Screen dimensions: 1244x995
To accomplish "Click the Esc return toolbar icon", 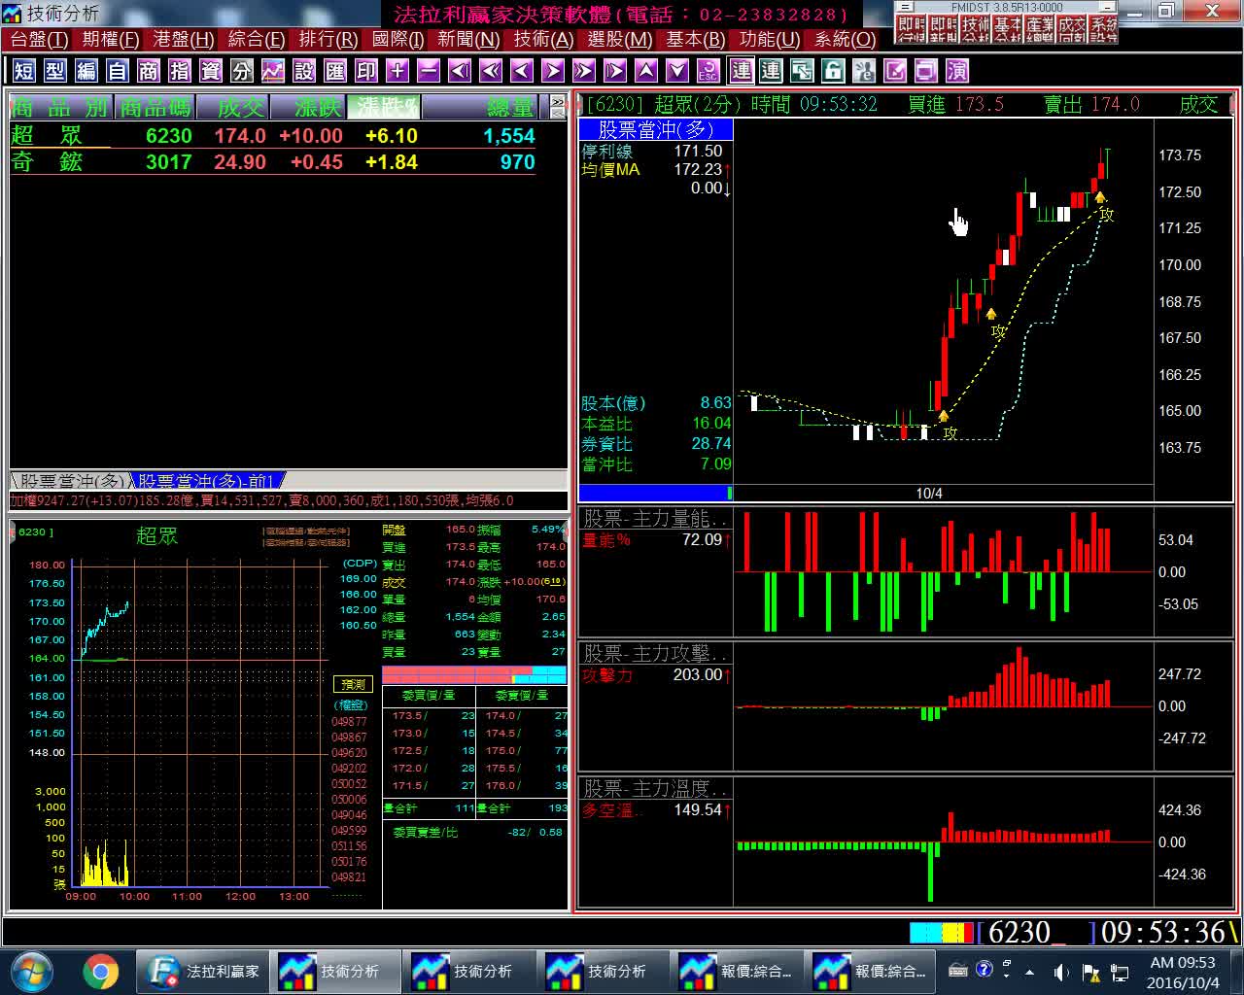I will point(708,71).
